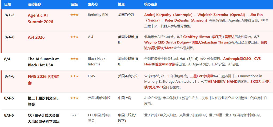Image resolution: width=273 pixels, height=127 pixels.
Task: Click the V-NAND highlighted term
Action: (x=230, y=82)
